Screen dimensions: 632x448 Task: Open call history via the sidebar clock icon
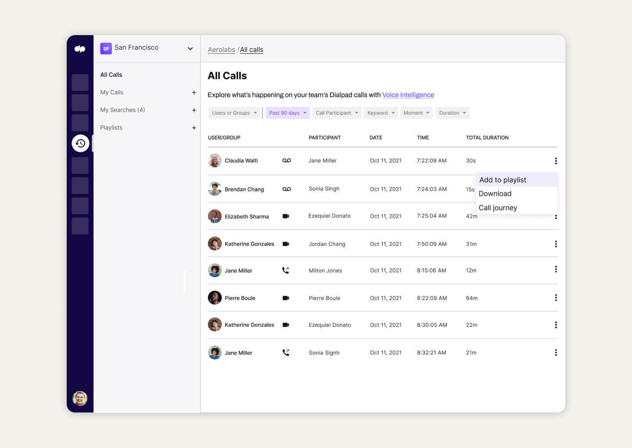(x=80, y=143)
